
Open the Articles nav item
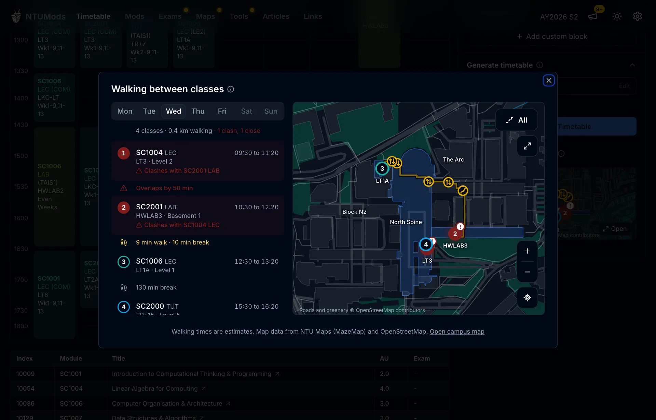point(276,16)
